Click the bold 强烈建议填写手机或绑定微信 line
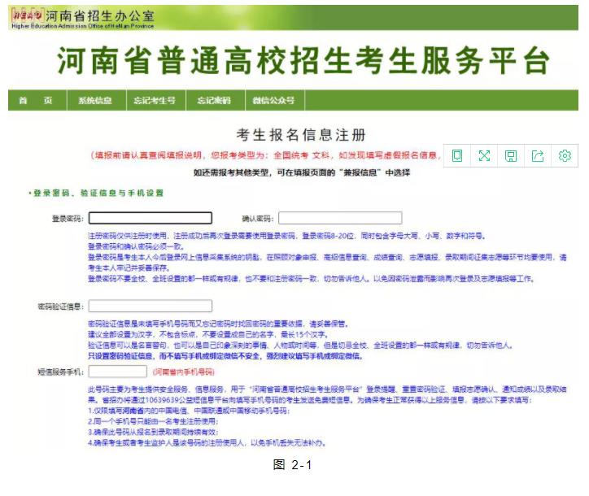 (x=225, y=356)
